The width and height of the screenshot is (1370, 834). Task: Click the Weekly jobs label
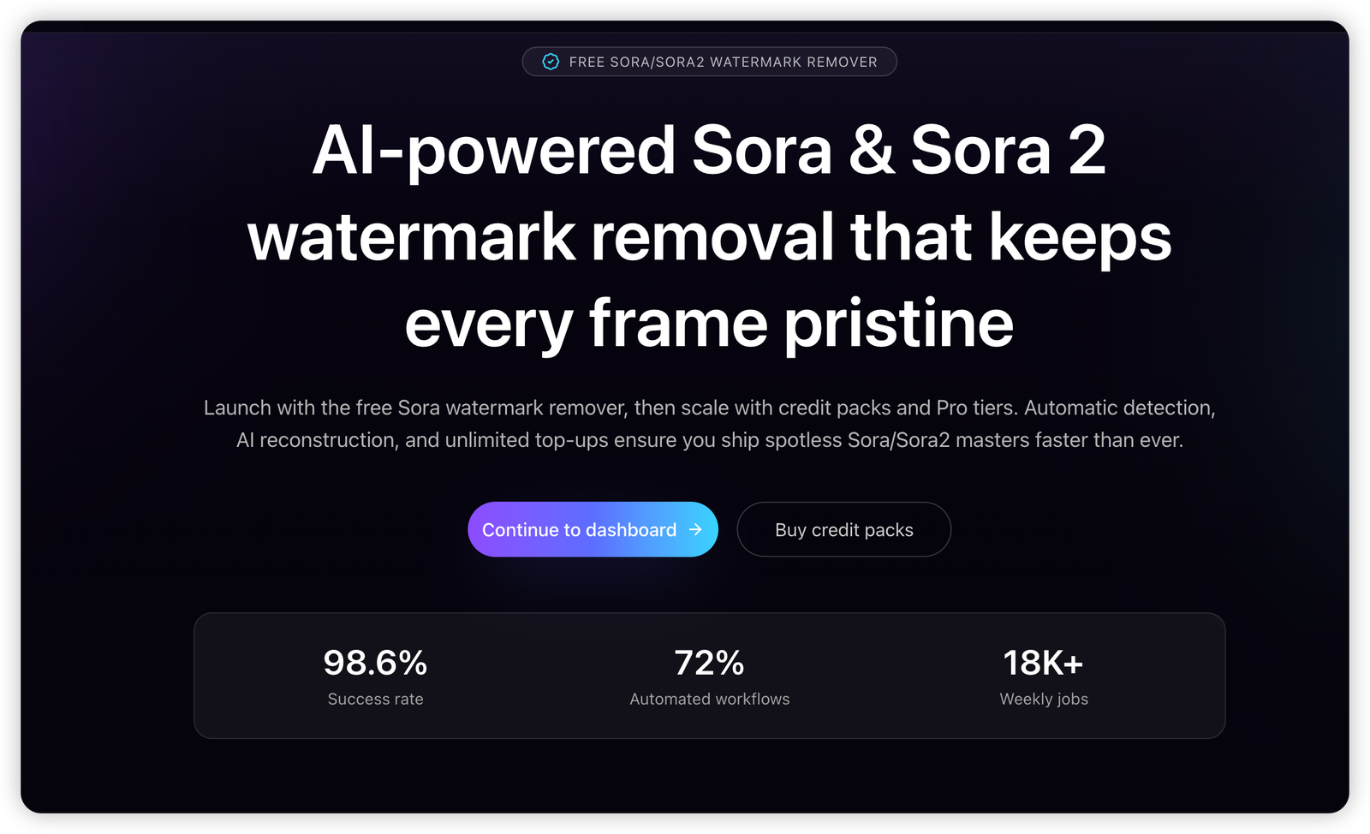(1043, 699)
